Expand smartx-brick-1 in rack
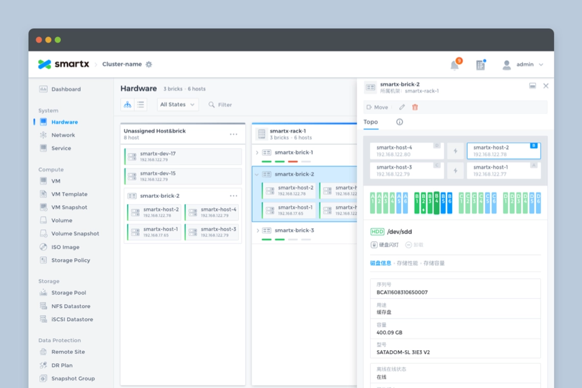This screenshot has width=582, height=388. pyautogui.click(x=257, y=153)
